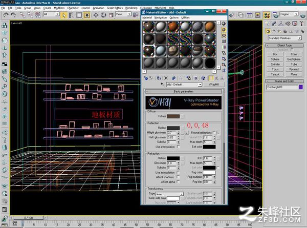Viewport: 307px width, 228px height.
Task: Click the VRayMtl material type button
Action: pyautogui.click(x=213, y=85)
